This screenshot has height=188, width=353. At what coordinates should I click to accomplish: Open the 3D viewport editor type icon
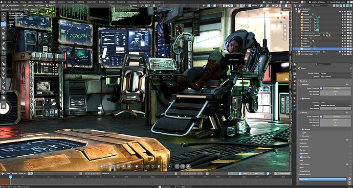click(x=3, y=5)
